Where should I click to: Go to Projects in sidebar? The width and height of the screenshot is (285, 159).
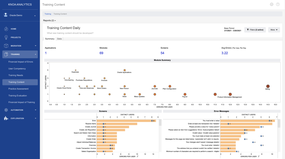[16, 38]
